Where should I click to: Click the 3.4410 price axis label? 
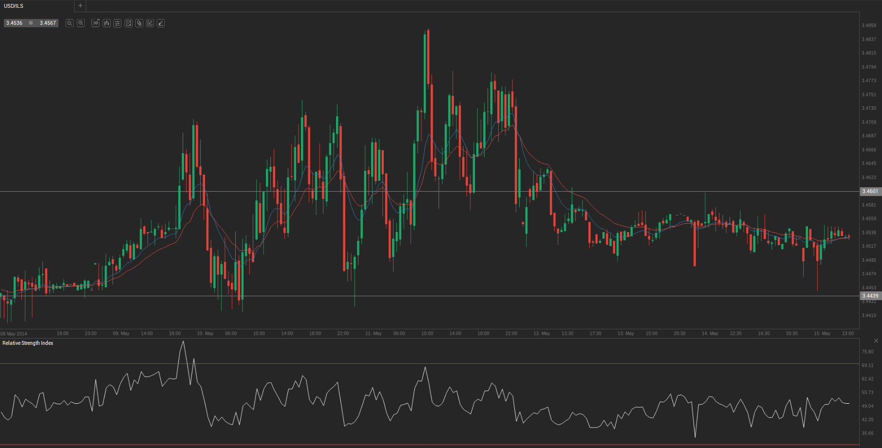click(x=869, y=315)
